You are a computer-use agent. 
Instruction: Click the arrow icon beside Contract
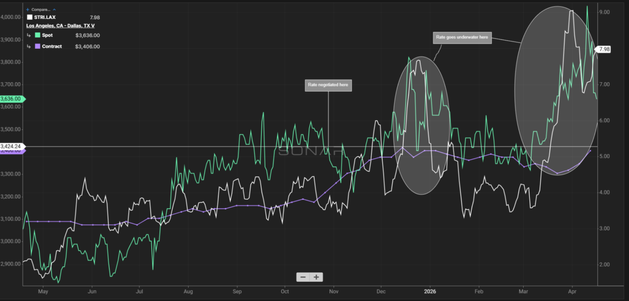click(29, 47)
